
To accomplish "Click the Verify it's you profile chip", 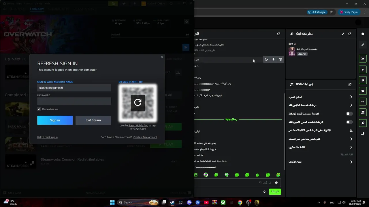I will coord(349,12).
